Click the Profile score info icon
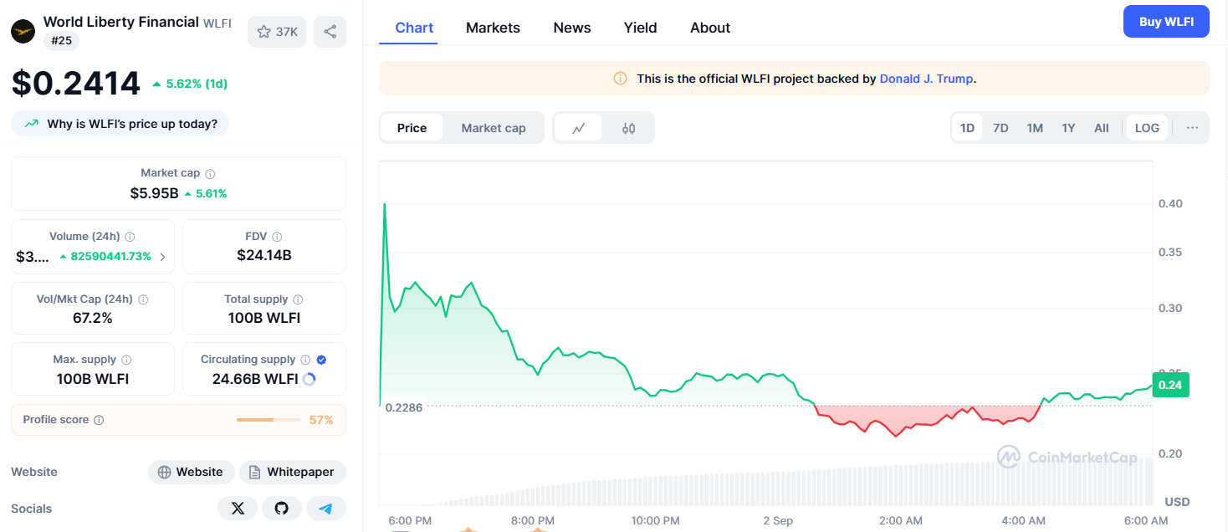Screen dimensions: 1228x532 (x=99, y=420)
